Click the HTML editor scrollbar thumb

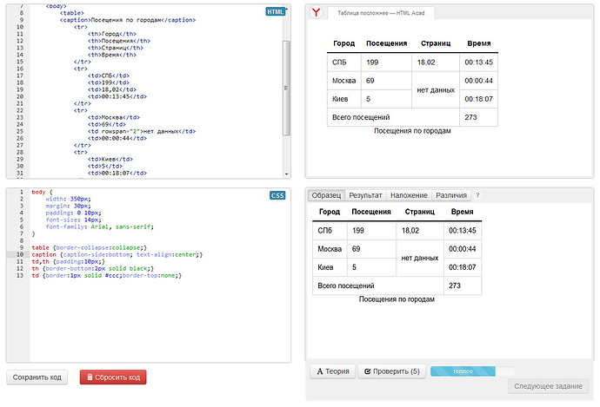click(286, 88)
